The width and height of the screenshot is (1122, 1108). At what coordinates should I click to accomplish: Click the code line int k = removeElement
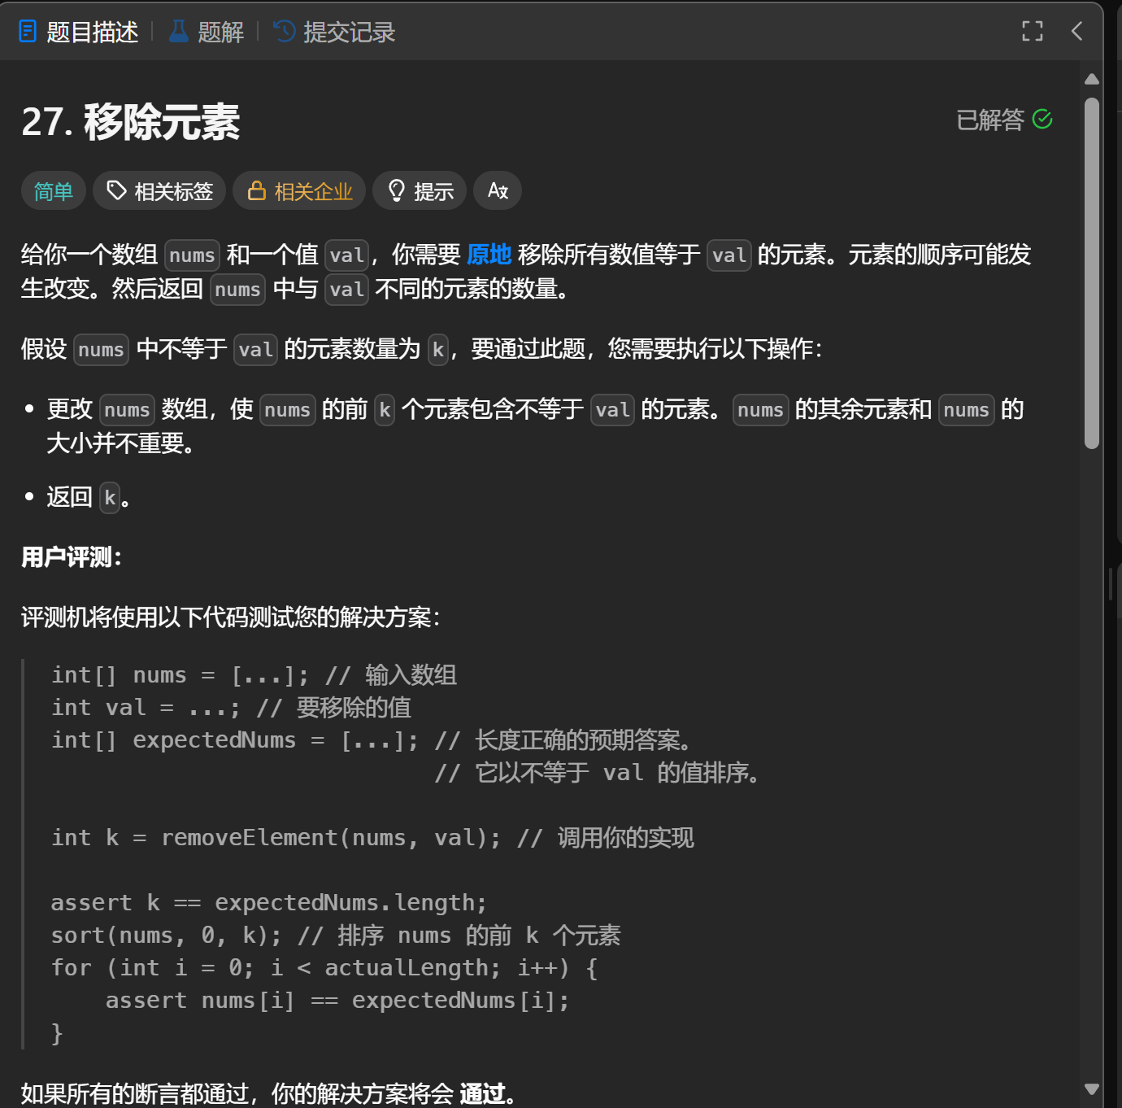(372, 838)
